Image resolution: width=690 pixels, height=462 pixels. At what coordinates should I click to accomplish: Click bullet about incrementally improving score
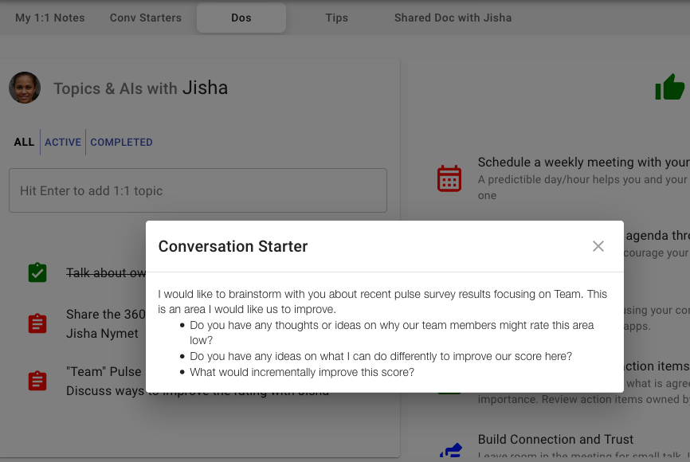coord(302,372)
